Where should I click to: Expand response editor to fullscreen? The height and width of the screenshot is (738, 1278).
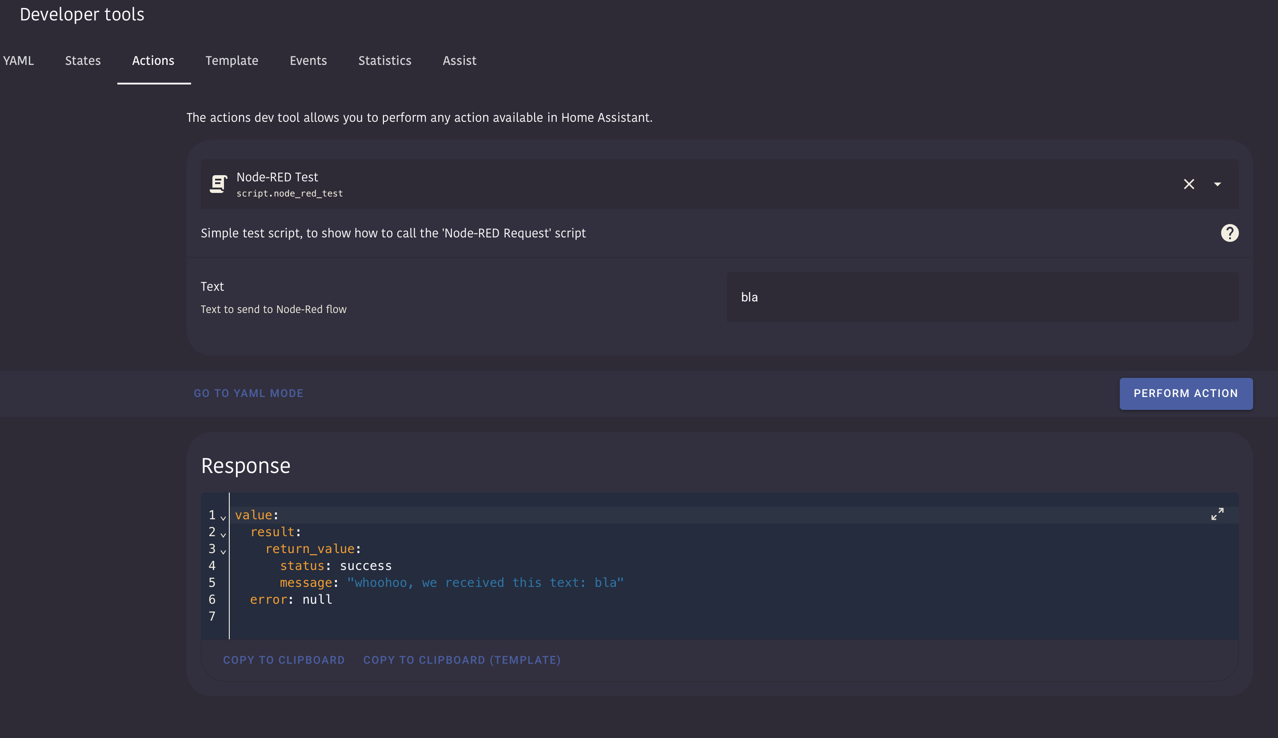[x=1217, y=514]
